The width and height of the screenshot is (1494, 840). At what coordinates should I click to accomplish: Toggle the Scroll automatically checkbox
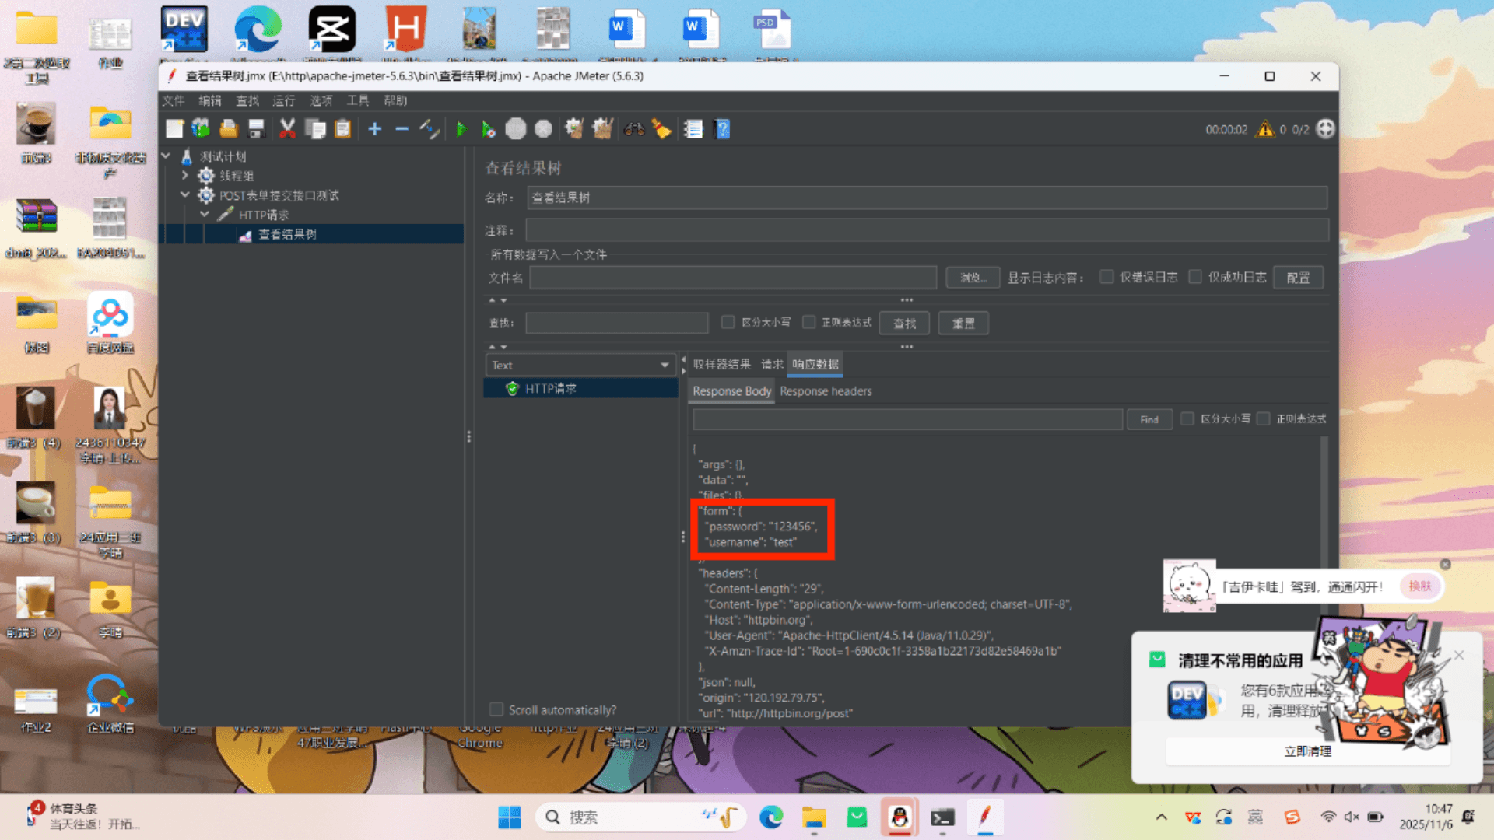[496, 709]
